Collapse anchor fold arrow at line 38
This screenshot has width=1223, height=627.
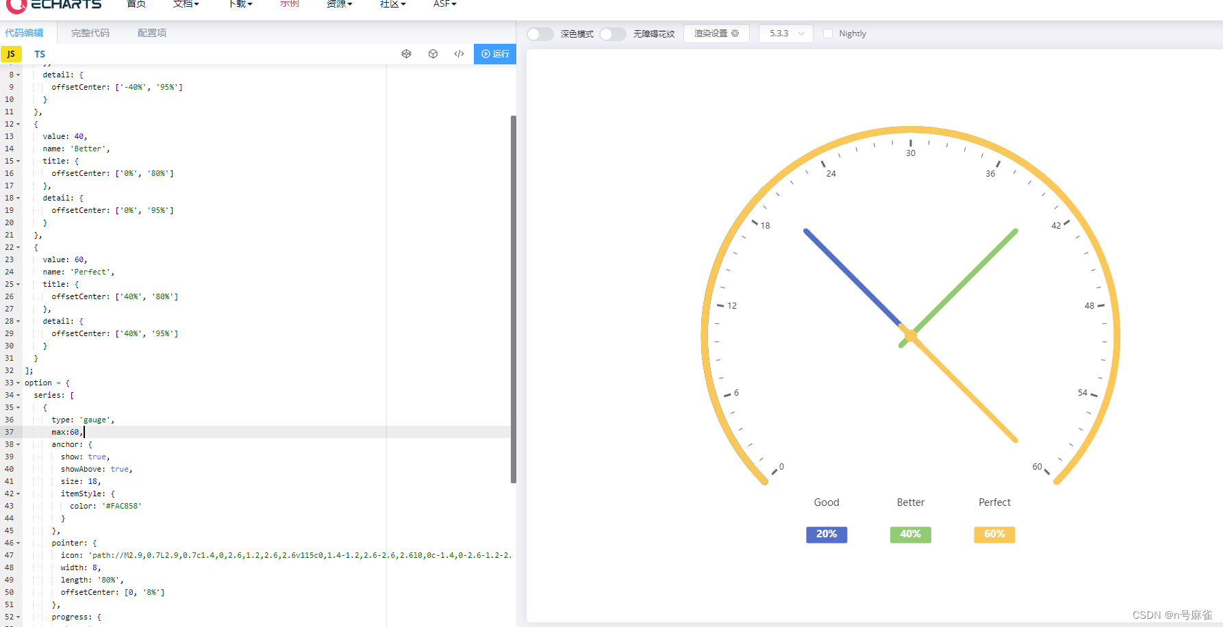18,445
